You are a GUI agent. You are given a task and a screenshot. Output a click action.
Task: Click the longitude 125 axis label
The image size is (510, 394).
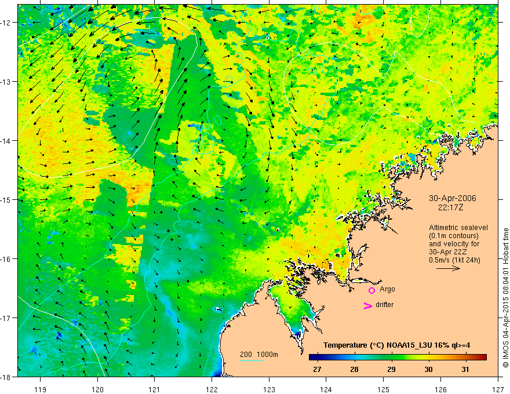384,389
